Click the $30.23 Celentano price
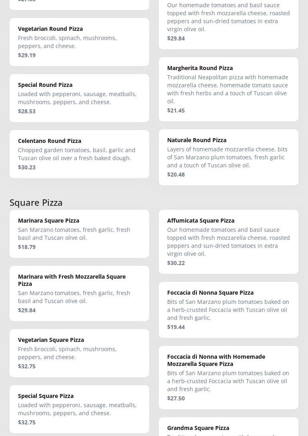Image resolution: width=308 pixels, height=436 pixels. (27, 167)
